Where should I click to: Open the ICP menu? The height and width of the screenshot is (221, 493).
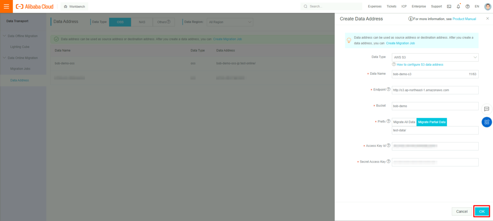(404, 7)
